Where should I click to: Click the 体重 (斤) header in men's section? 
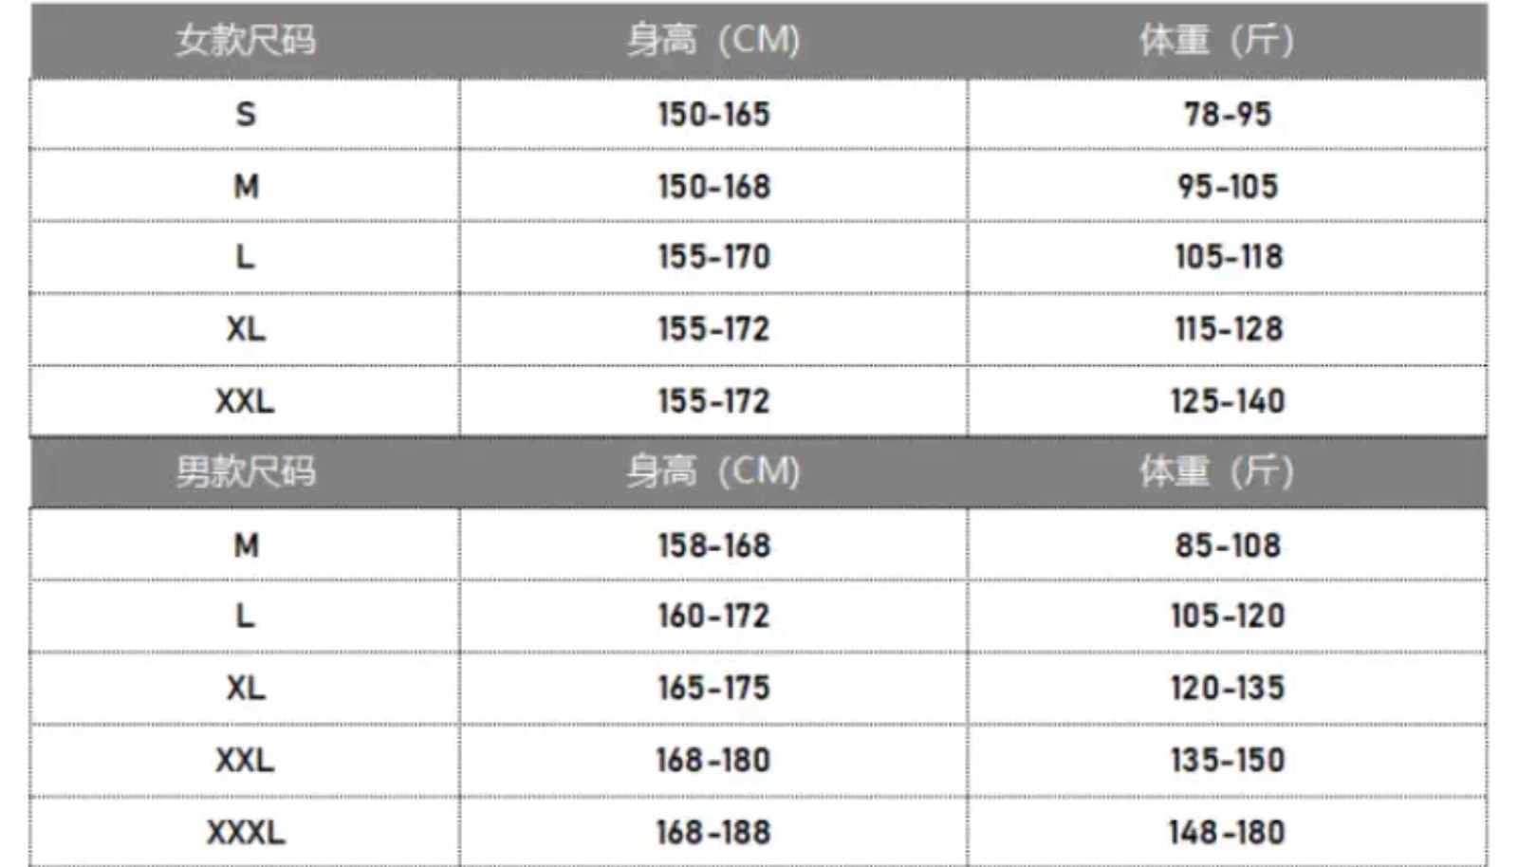tap(1216, 471)
